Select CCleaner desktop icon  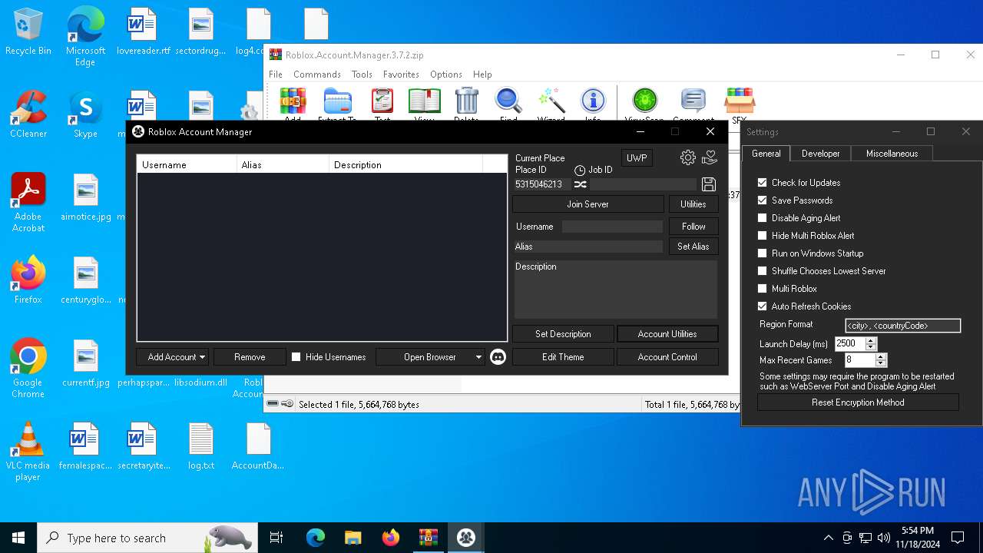(28, 115)
